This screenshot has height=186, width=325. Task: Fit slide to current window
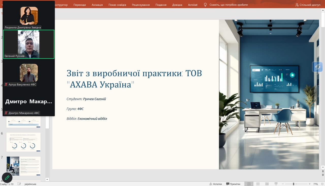tap(322, 184)
